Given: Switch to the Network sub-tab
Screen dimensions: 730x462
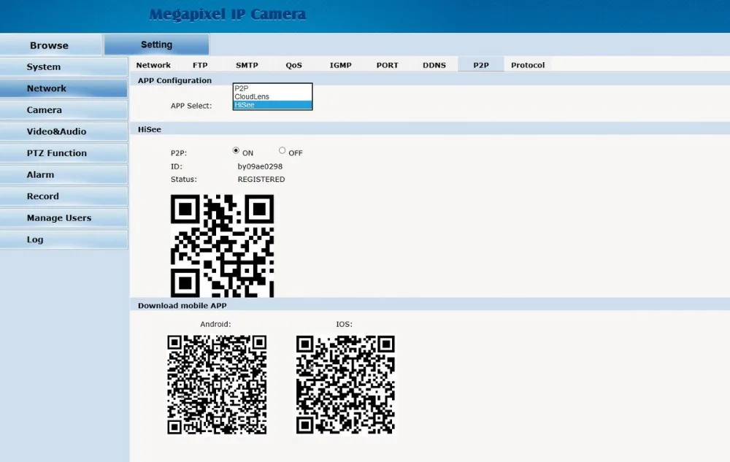Looking at the screenshot, I should [x=153, y=65].
